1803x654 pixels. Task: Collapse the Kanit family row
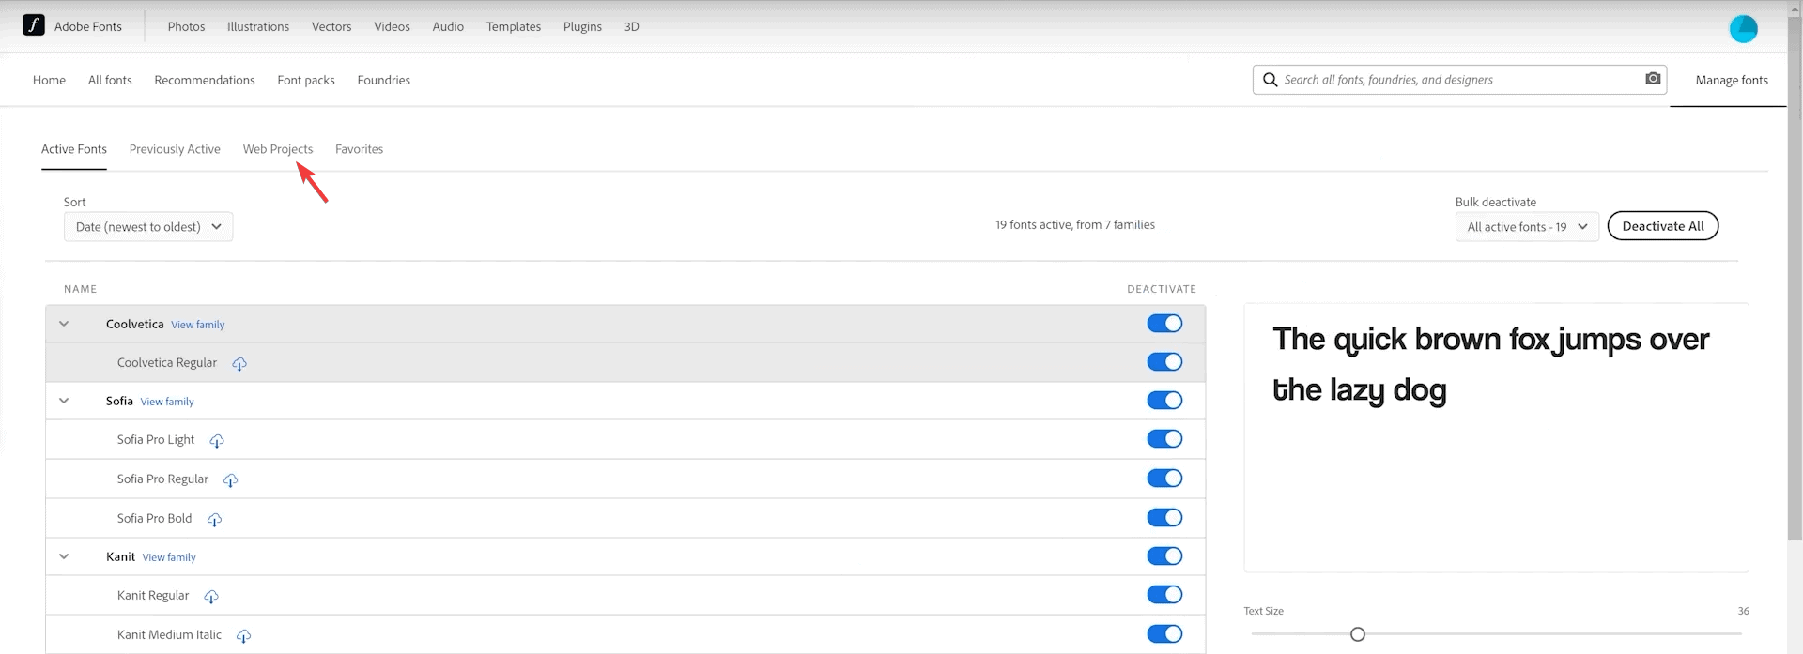pos(64,556)
